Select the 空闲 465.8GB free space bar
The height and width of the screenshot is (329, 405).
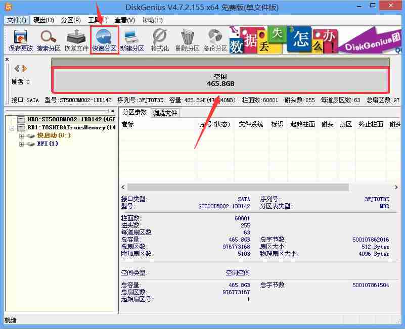[220, 80]
